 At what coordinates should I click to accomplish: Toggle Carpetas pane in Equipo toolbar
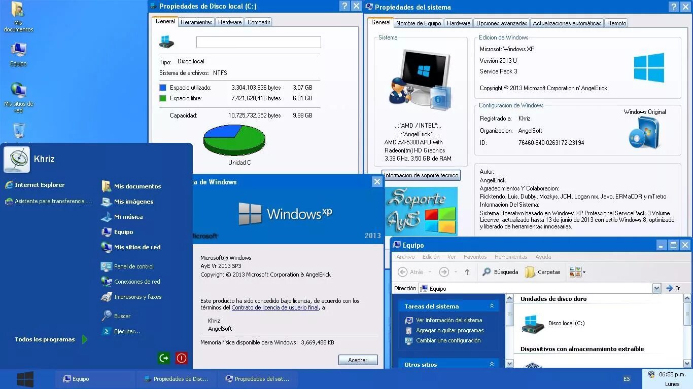pyautogui.click(x=543, y=272)
